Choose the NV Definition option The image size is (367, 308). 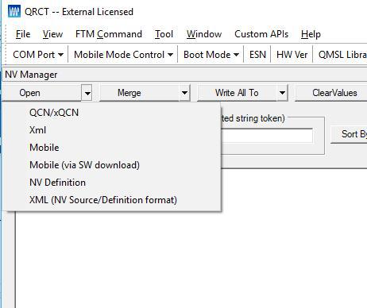pos(57,183)
